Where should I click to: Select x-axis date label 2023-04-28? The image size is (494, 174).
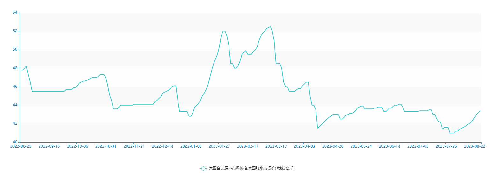[333, 146]
